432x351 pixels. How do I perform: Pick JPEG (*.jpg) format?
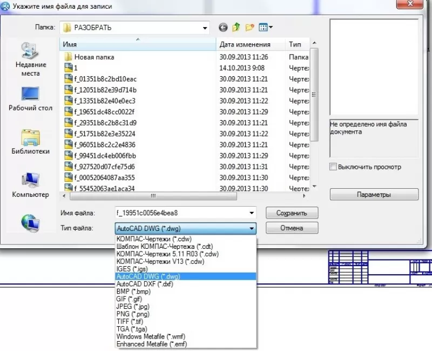186,306
